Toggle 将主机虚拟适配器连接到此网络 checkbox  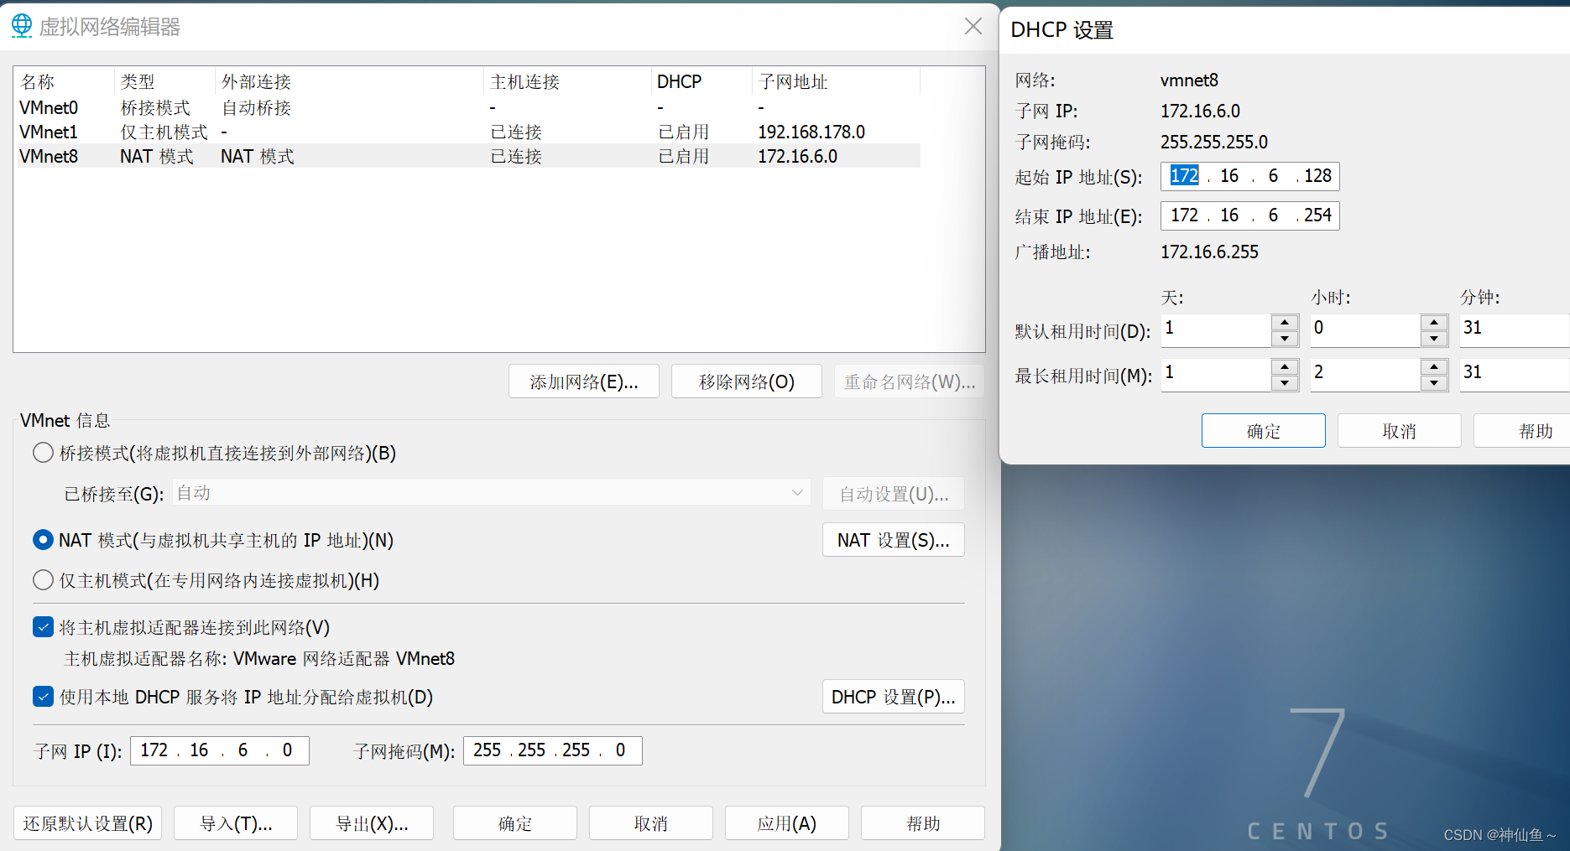click(x=43, y=627)
